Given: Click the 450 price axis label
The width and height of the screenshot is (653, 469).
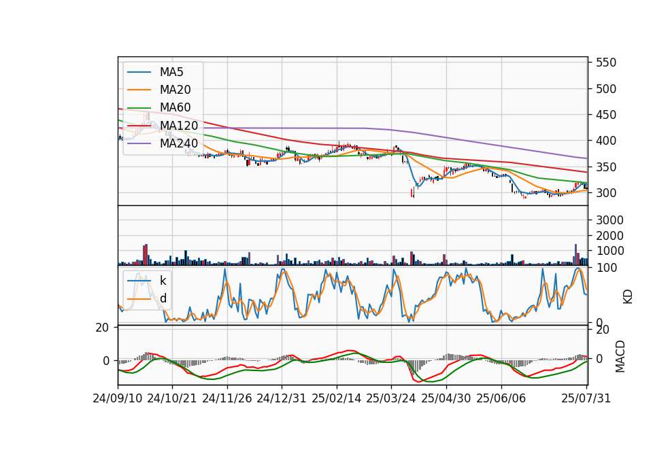Looking at the screenshot, I should [x=606, y=115].
